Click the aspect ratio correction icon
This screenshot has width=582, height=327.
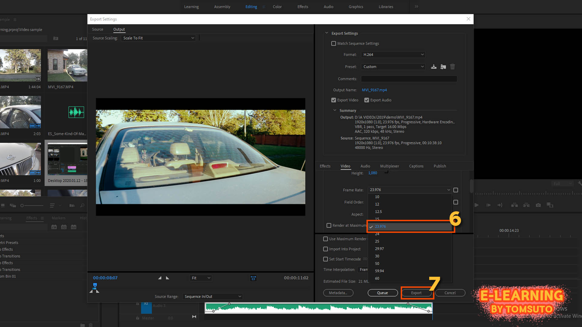pyautogui.click(x=253, y=278)
